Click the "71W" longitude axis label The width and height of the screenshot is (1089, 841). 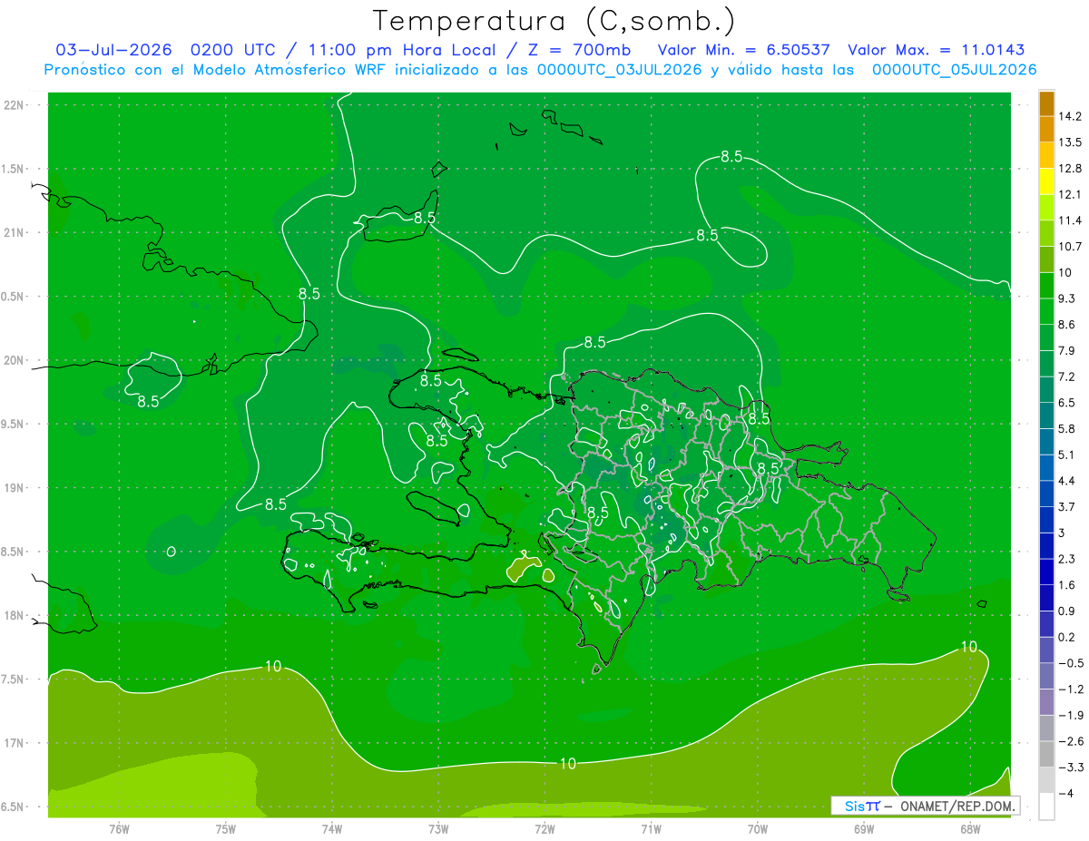point(651,828)
